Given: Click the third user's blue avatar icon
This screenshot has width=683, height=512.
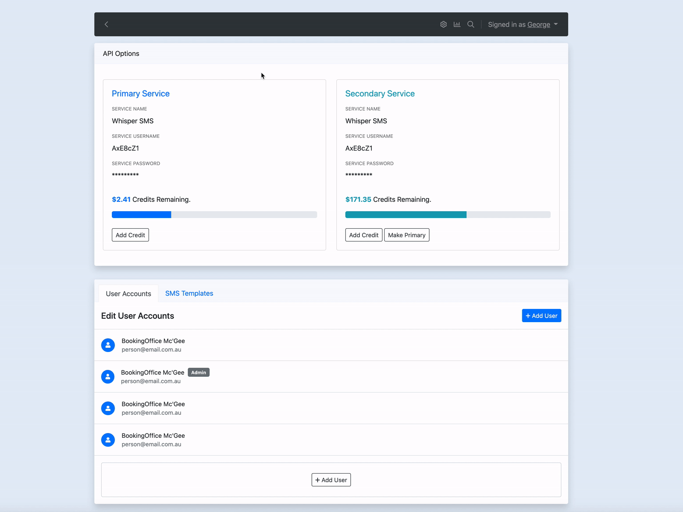Looking at the screenshot, I should [x=108, y=408].
